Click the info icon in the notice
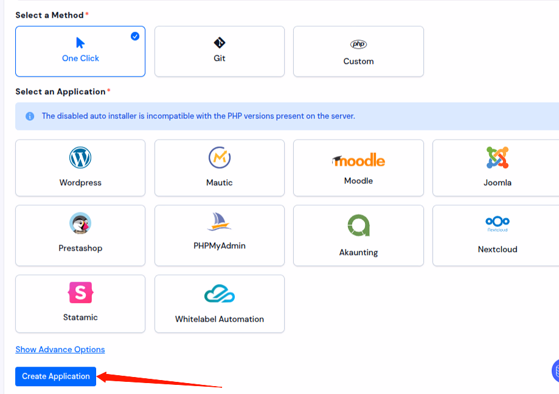Screen dimensions: 559x394 (30, 117)
